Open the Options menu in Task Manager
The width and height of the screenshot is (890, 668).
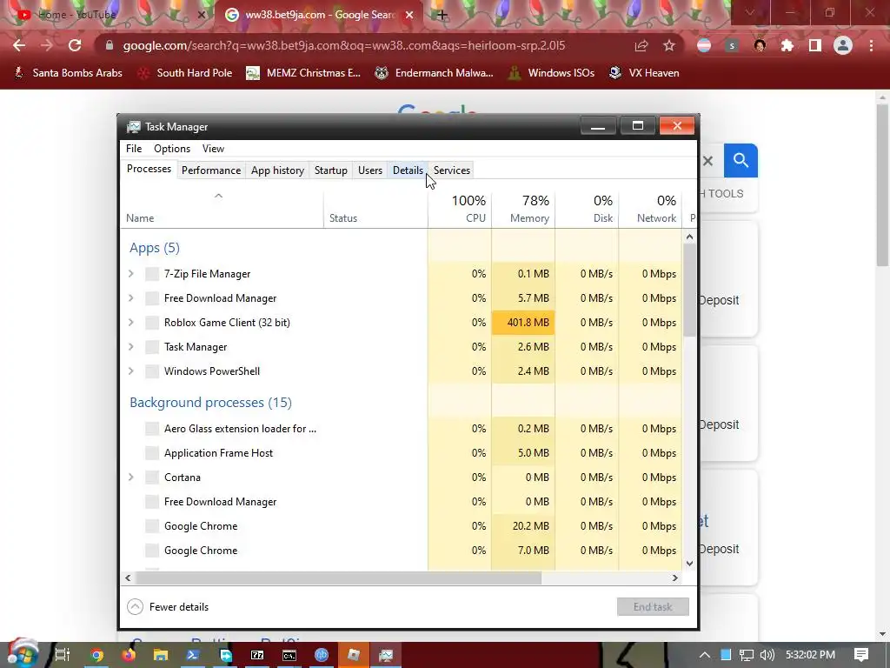pos(172,148)
